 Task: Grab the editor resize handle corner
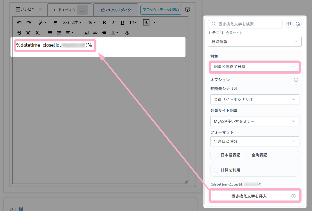(186, 182)
